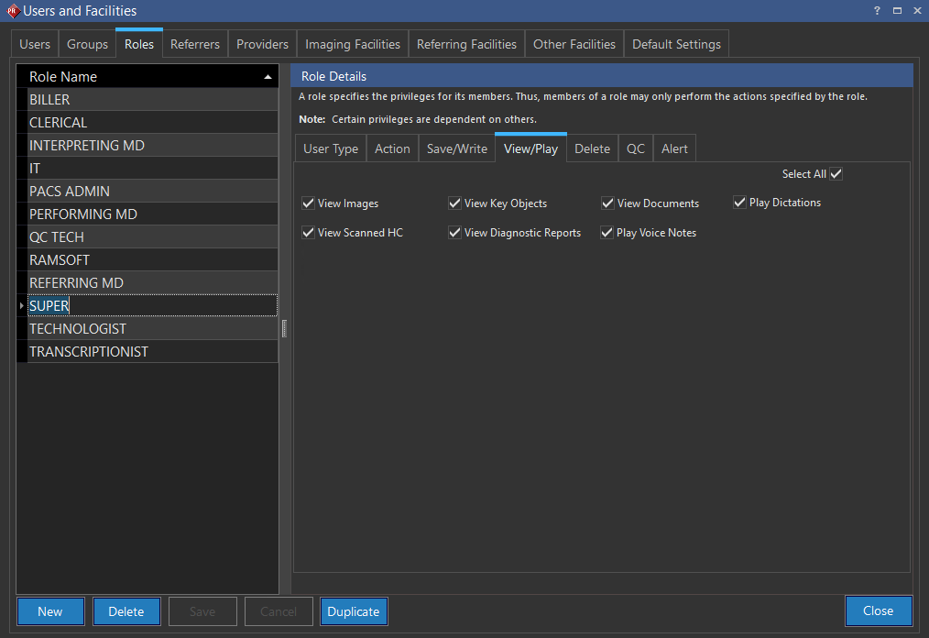This screenshot has width=929, height=638.
Task: Disable the Play Dictations checkbox
Action: click(740, 203)
